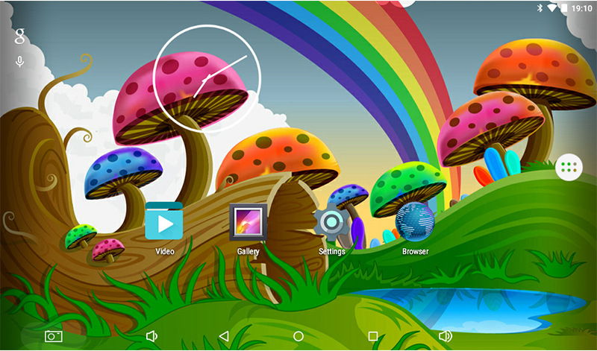The width and height of the screenshot is (597, 351).
Task: Click the 'Browser' label text
Action: tap(416, 251)
